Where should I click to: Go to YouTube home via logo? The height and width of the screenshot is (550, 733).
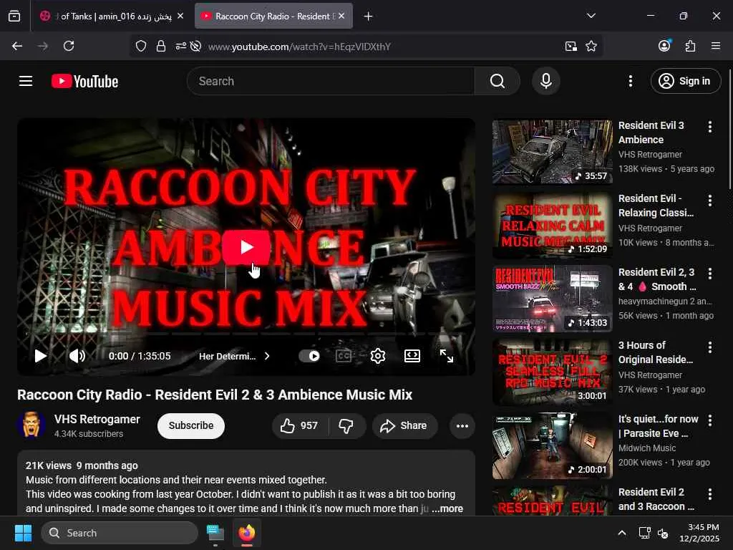coord(84,82)
